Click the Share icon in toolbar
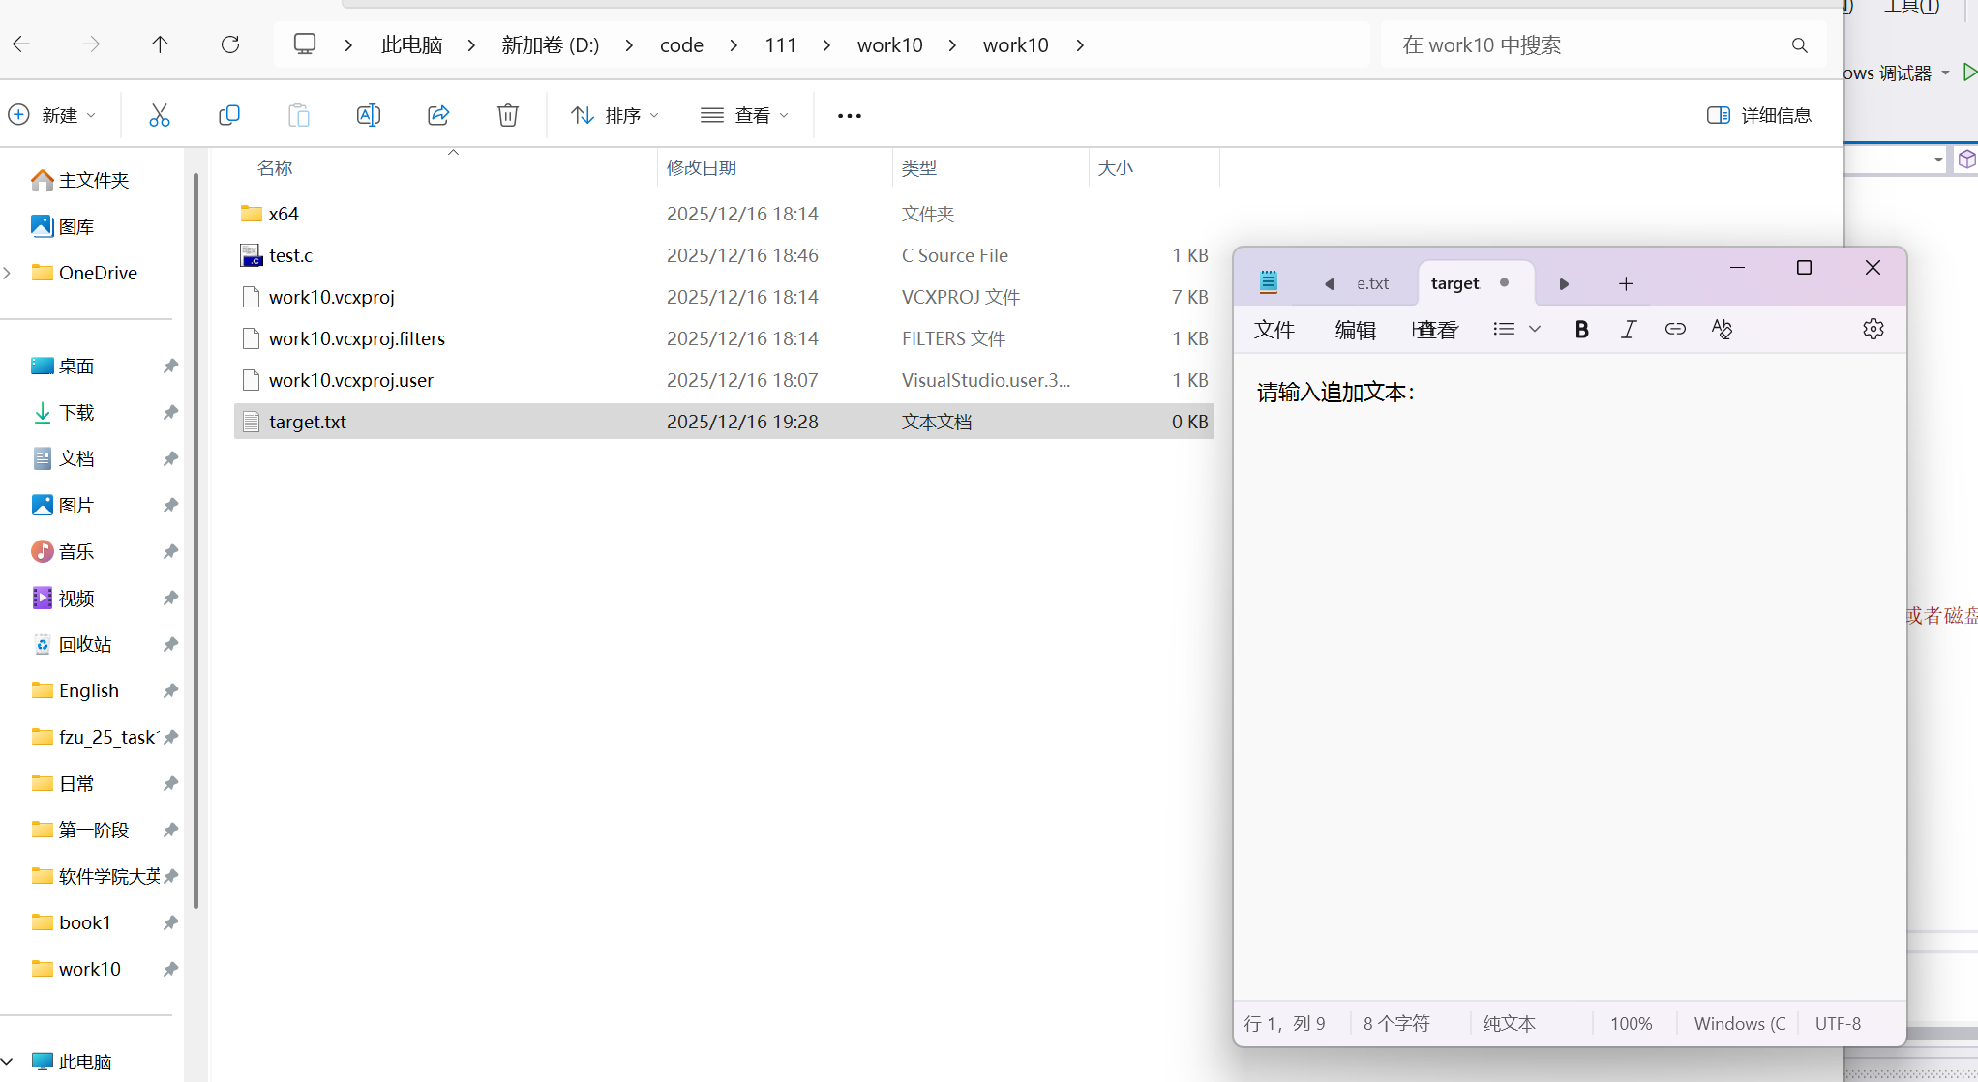This screenshot has height=1082, width=1978. [438, 115]
